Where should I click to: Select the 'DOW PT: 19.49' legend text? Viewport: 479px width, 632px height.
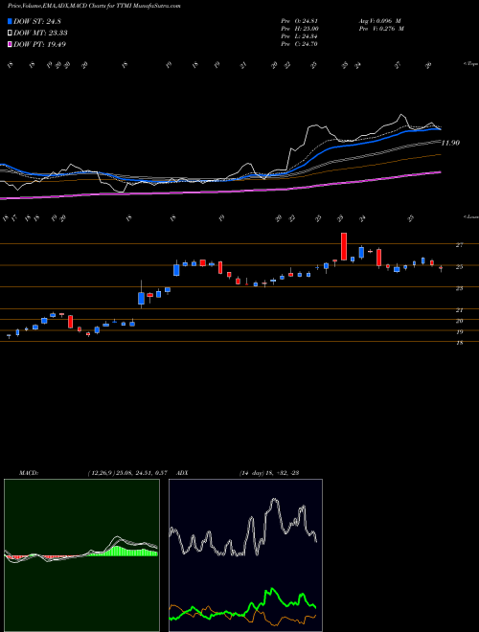click(39, 44)
